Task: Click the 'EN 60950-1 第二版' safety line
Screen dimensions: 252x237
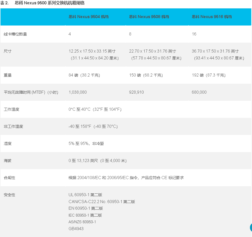Action: pyautogui.click(x=86, y=208)
